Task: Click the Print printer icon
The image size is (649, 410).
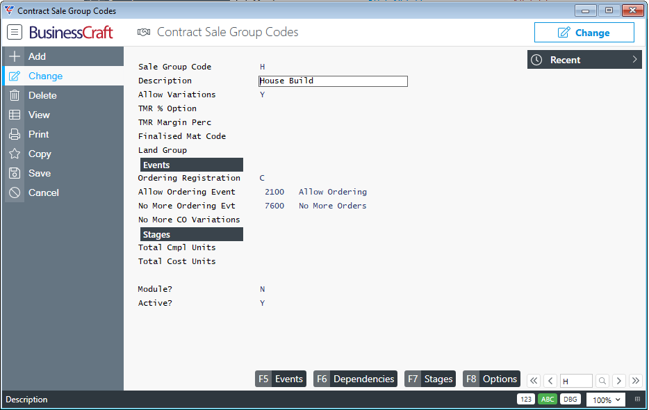Action: (15, 134)
